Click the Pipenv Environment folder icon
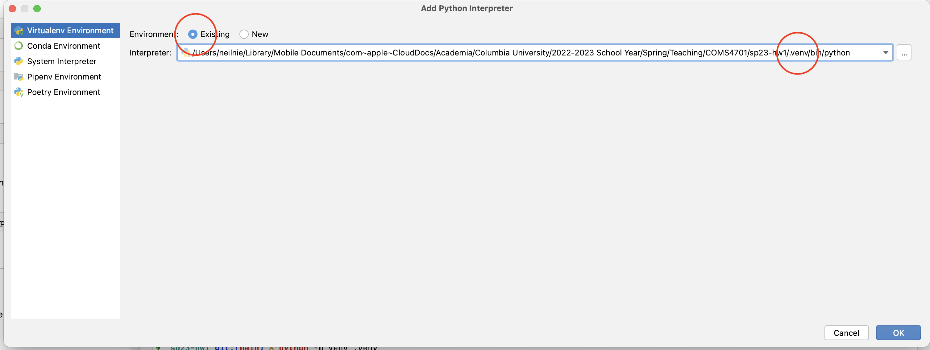Screen dimensions: 930x350 pyautogui.click(x=19, y=77)
